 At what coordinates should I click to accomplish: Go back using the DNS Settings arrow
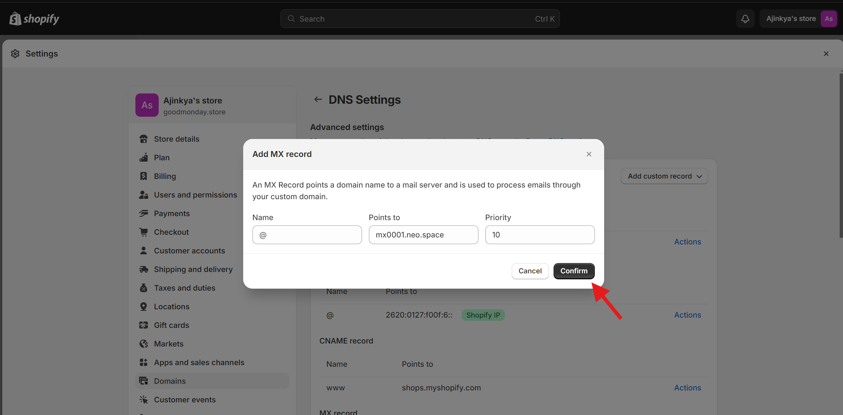coord(318,99)
